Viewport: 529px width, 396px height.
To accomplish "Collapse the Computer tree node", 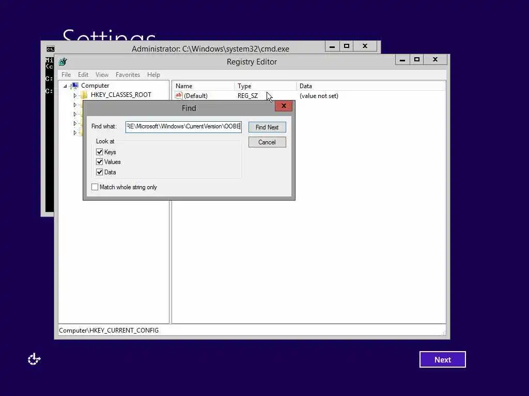I will pyautogui.click(x=65, y=86).
